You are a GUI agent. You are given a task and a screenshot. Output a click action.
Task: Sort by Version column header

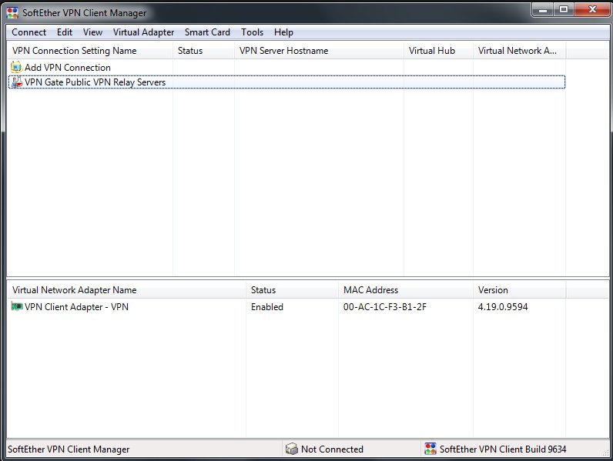point(519,290)
